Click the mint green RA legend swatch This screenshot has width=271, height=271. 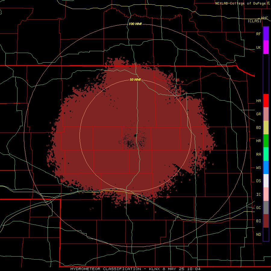pyautogui.click(x=266, y=154)
